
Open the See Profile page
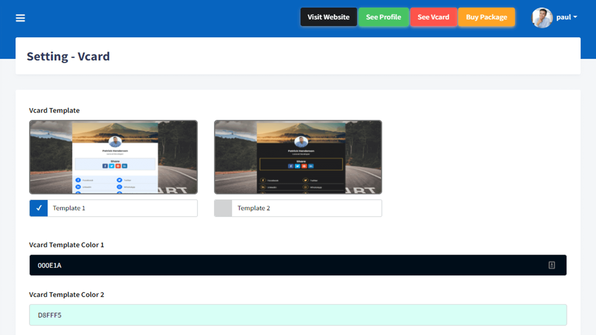pyautogui.click(x=383, y=17)
